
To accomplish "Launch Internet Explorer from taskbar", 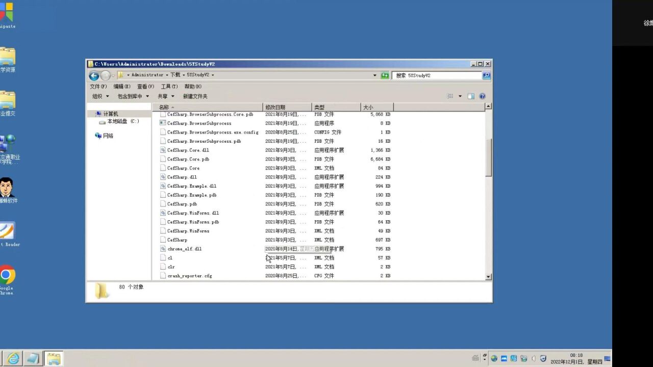I will tap(14, 359).
